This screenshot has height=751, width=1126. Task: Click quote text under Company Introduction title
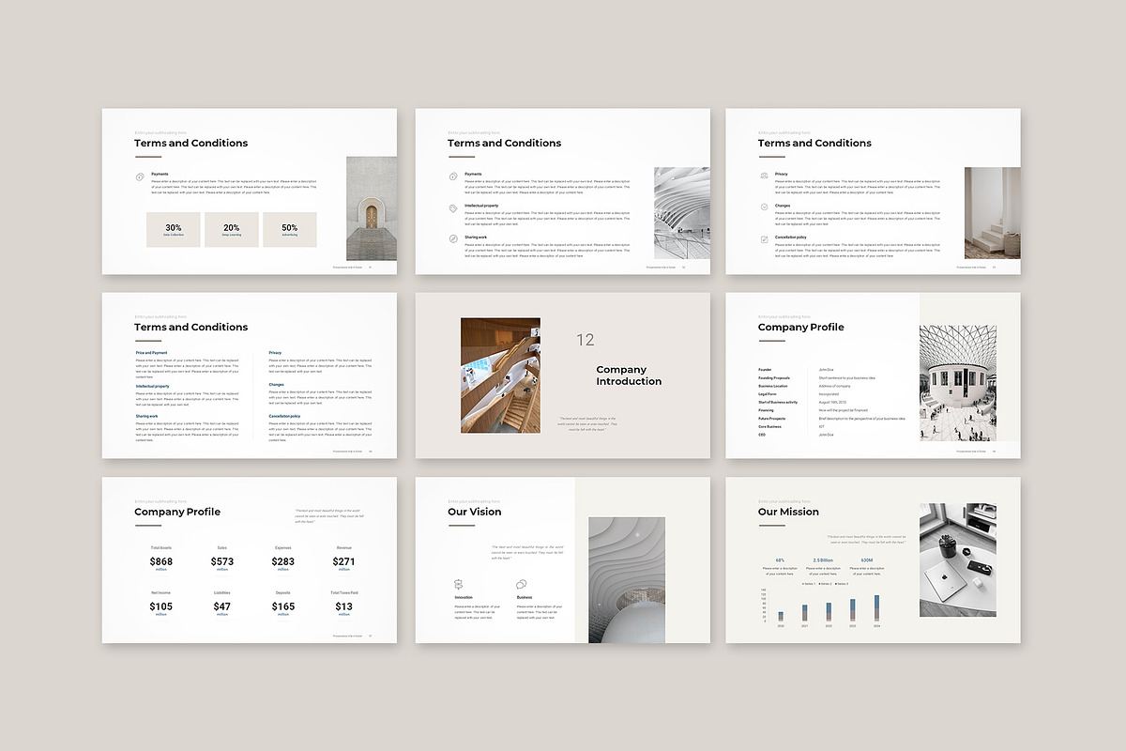(587, 423)
